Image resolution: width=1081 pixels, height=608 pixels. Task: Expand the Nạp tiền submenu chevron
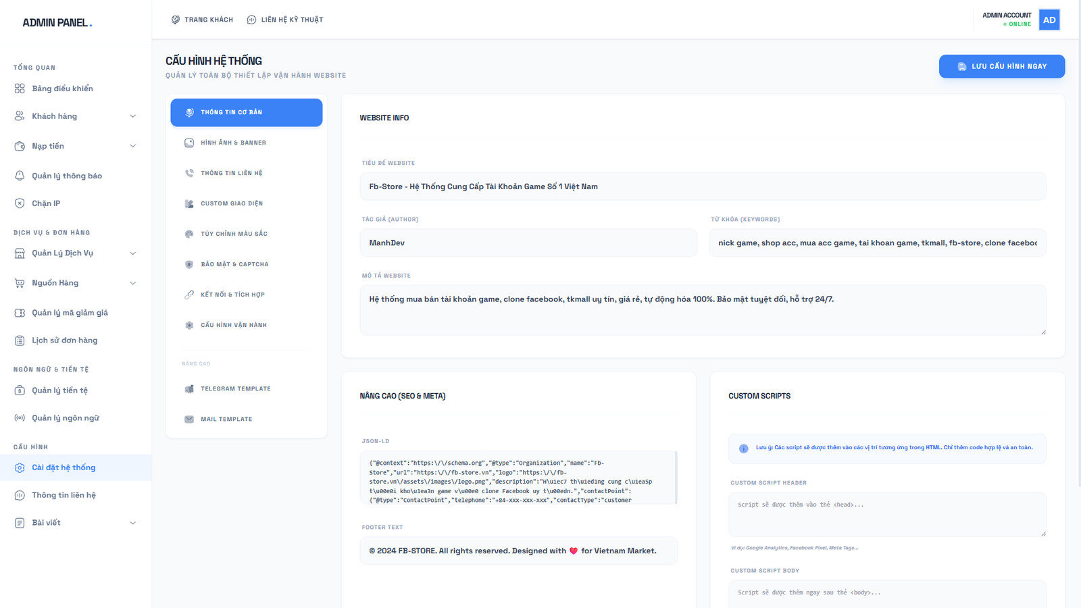click(132, 146)
